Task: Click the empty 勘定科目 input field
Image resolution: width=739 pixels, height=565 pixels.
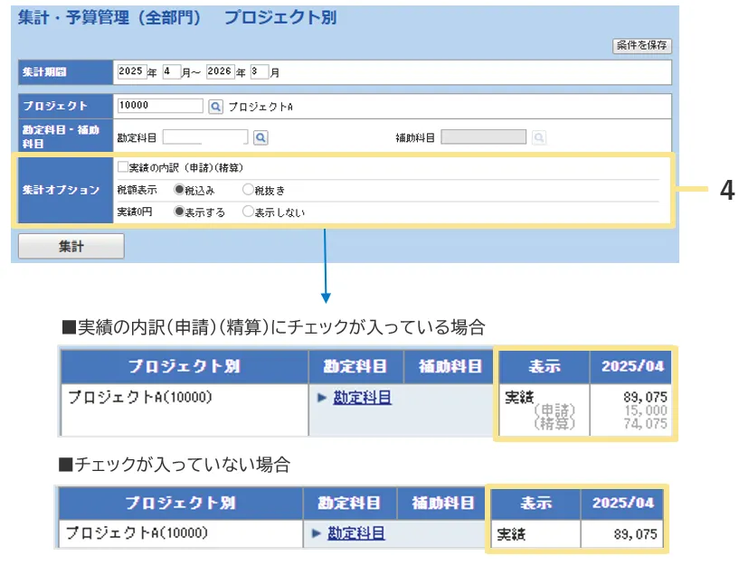Action: [x=204, y=137]
